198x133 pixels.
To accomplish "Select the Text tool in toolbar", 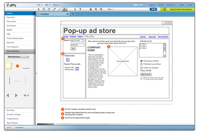I will click(39, 9).
